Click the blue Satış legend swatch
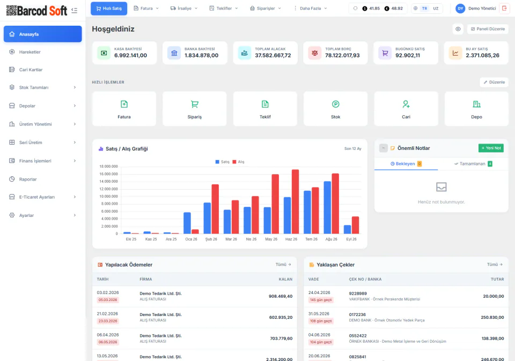The width and height of the screenshot is (515, 361). pyautogui.click(x=217, y=162)
